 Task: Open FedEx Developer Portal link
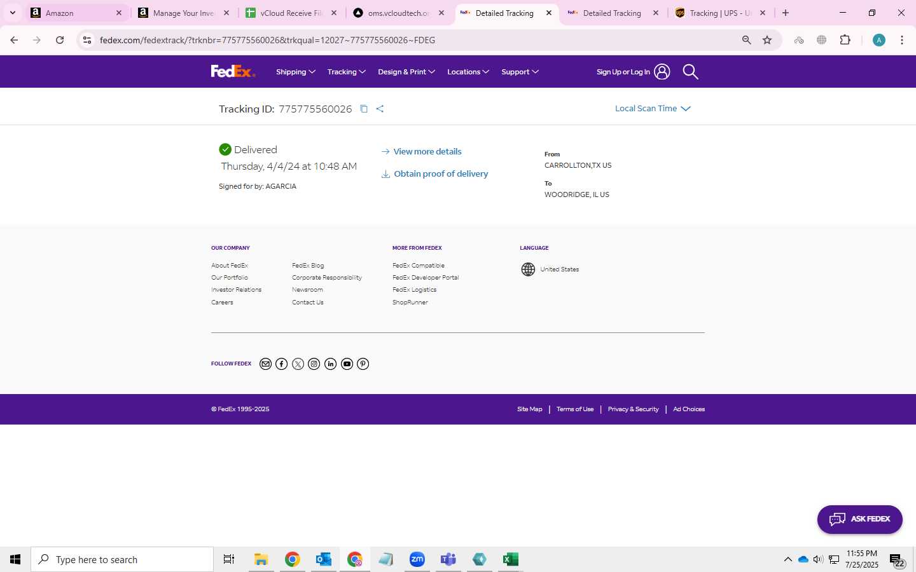point(426,278)
